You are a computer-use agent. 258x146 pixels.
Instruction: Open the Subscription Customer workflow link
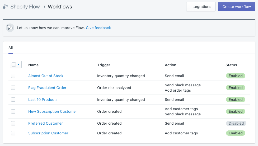pyautogui.click(x=48, y=133)
